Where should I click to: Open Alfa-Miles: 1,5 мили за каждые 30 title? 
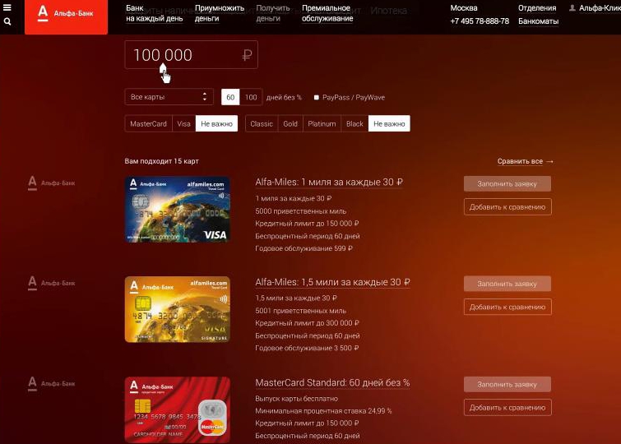pos(332,282)
